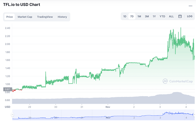Open the calendar date range picker
This screenshot has height=121, width=196.
click(180, 16)
